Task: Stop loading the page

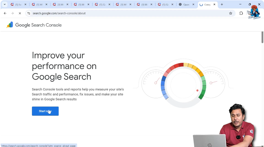Action: coord(20,13)
